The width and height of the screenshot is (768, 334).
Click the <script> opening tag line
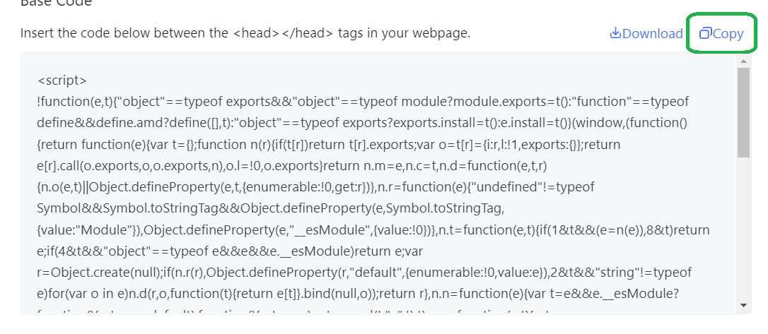click(62, 80)
